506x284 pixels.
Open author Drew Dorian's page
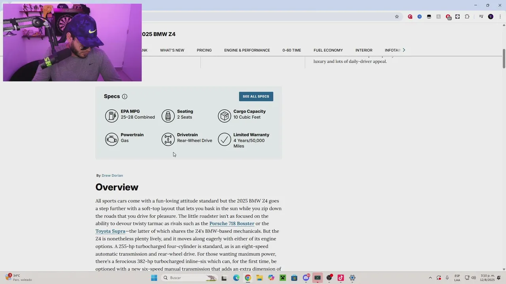[x=112, y=176]
